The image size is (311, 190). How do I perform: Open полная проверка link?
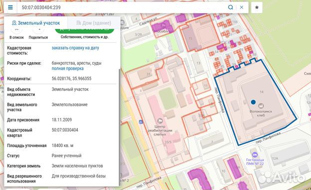pyautogui.click(x=67, y=69)
